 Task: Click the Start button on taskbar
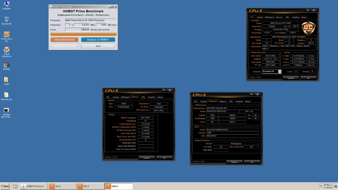pos(5,186)
